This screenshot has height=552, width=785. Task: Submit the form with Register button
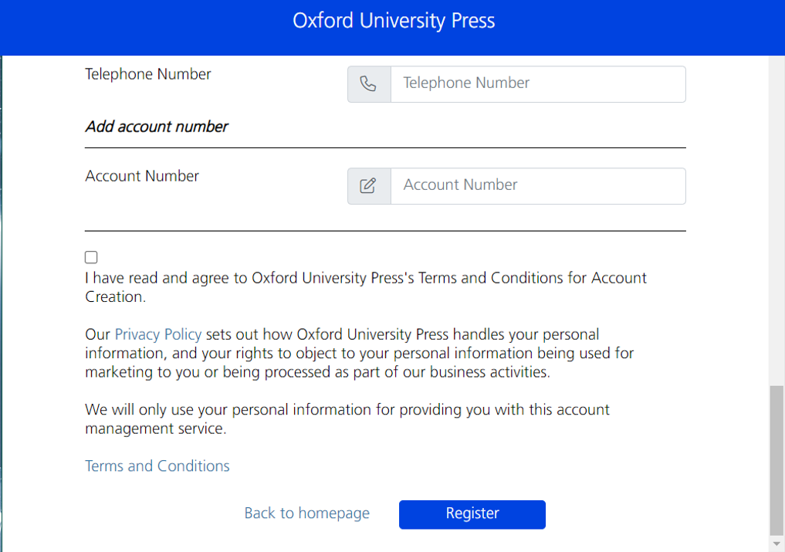[x=472, y=514]
